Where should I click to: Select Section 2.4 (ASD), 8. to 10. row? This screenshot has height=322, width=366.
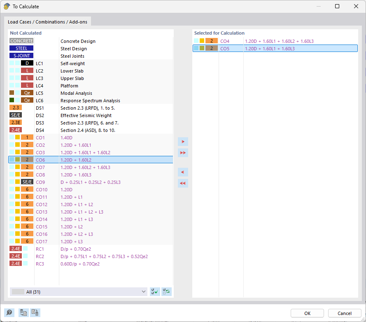coord(91,130)
